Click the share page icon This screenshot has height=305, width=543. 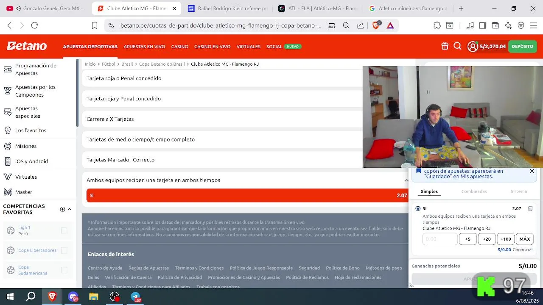click(x=361, y=25)
